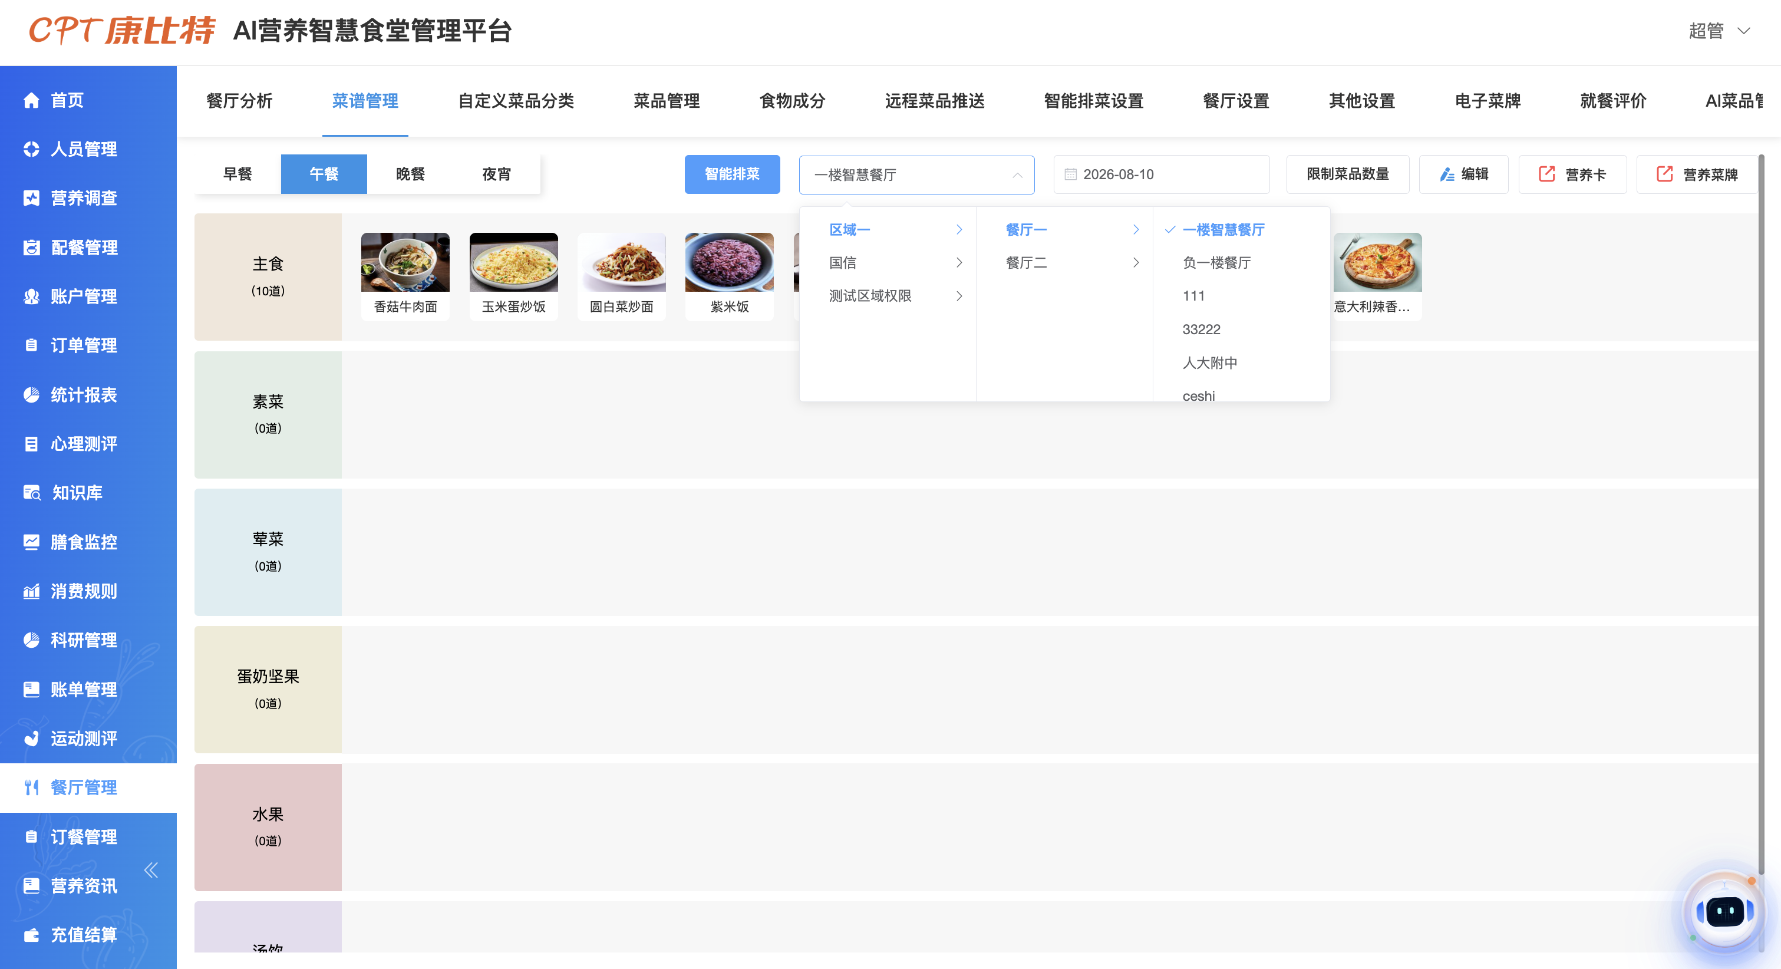Screen dimensions: 1781x969
Task: Open the 远程菜品推送 tab
Action: [x=935, y=101]
